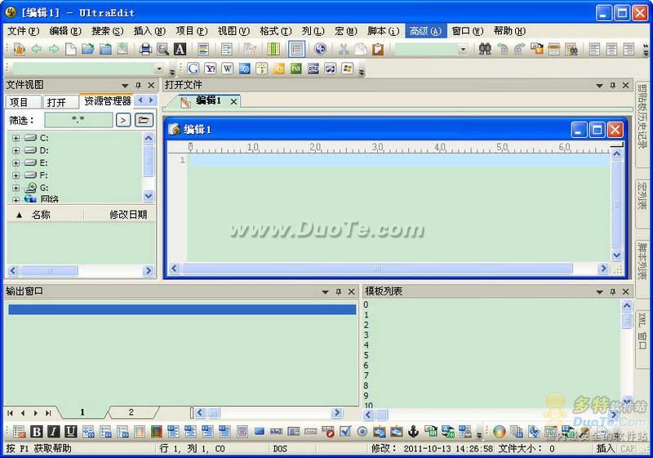The height and width of the screenshot is (458, 653).
Task: Click the 筛选 filter input field
Action: 78,120
